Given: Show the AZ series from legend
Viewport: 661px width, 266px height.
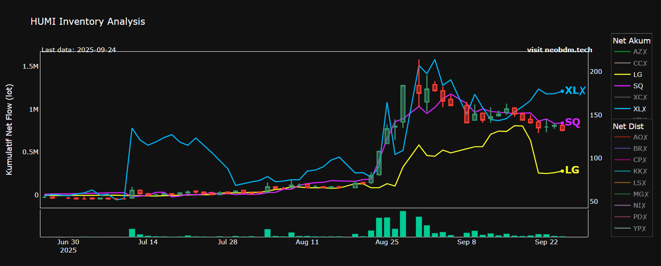Looking at the screenshot, I should click(640, 52).
